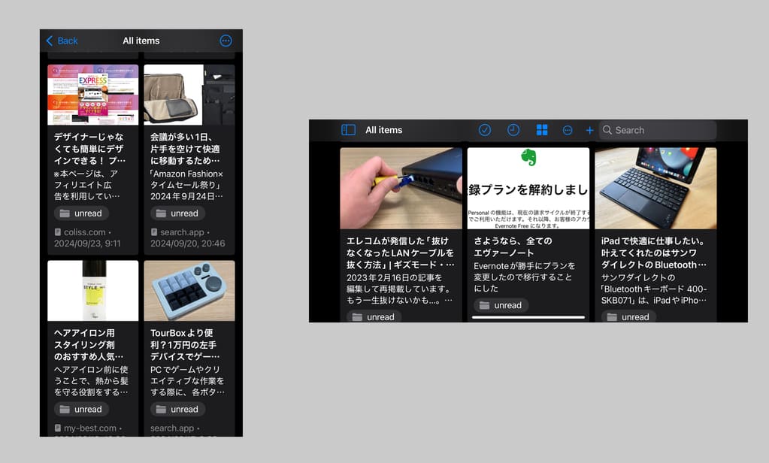This screenshot has width=769, height=463.
Task: Tap the search.app source on TourBox card
Action: tap(172, 428)
